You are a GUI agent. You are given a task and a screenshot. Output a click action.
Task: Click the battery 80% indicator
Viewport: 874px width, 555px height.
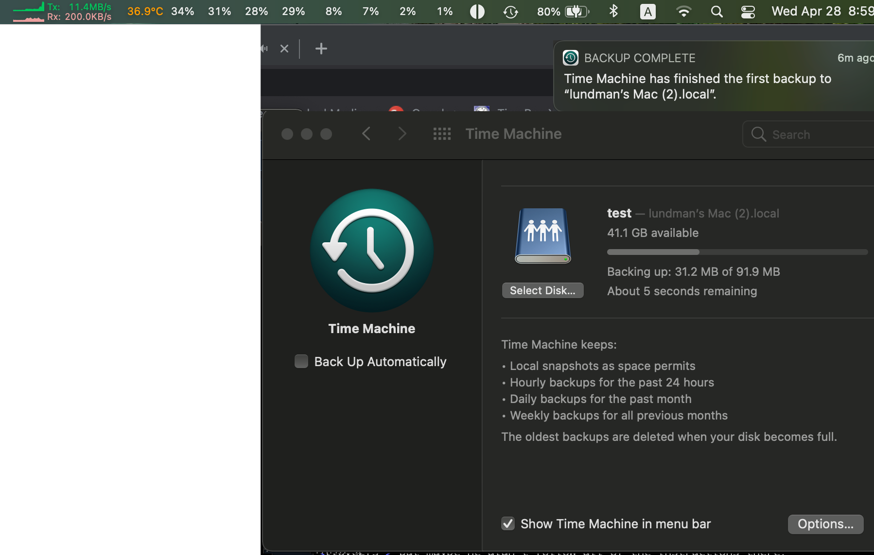tap(563, 12)
